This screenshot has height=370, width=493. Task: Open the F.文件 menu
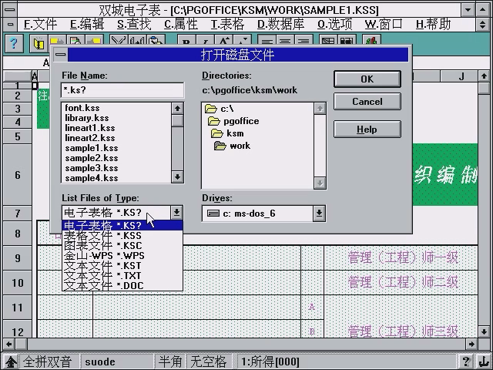coord(40,24)
